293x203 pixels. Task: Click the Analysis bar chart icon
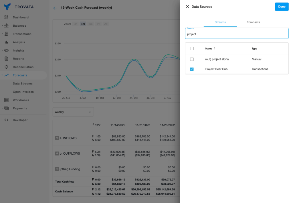[6, 42]
